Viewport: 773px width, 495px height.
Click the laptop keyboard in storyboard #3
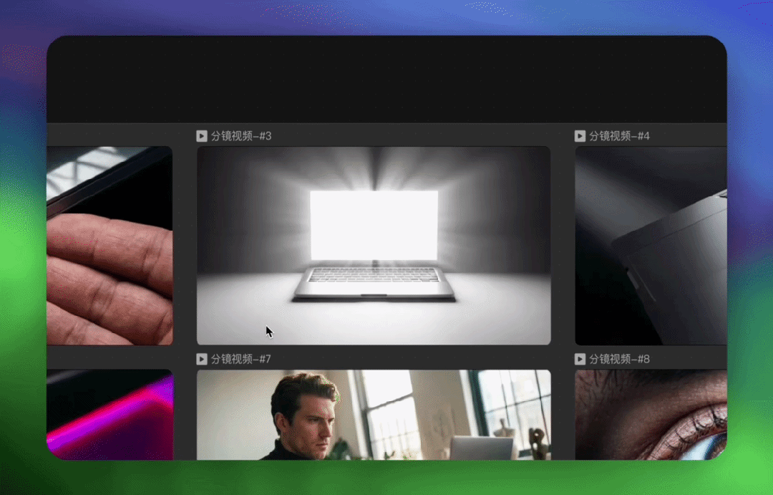click(374, 275)
